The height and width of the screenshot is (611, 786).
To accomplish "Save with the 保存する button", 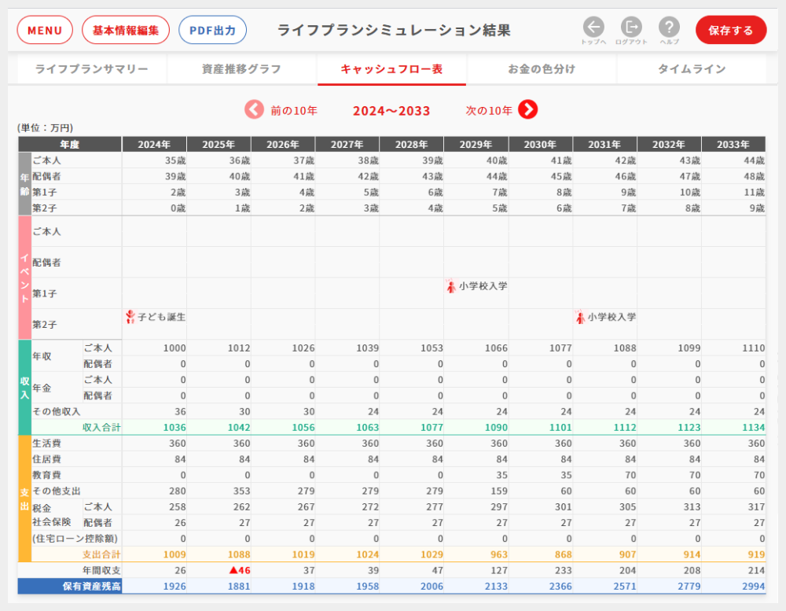I will [x=730, y=31].
